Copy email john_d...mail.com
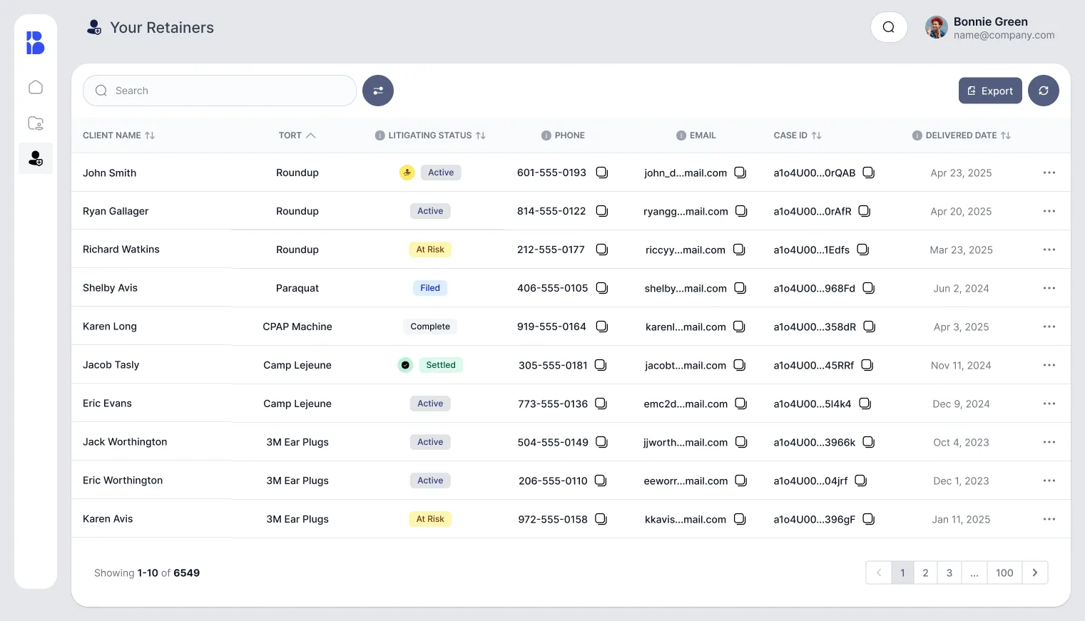Viewport: 1085px width, 621px height. [x=740, y=173]
